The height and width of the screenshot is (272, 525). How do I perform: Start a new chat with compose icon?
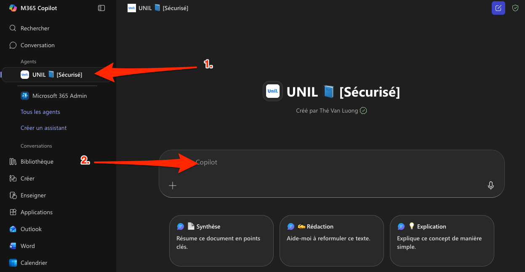click(x=498, y=8)
